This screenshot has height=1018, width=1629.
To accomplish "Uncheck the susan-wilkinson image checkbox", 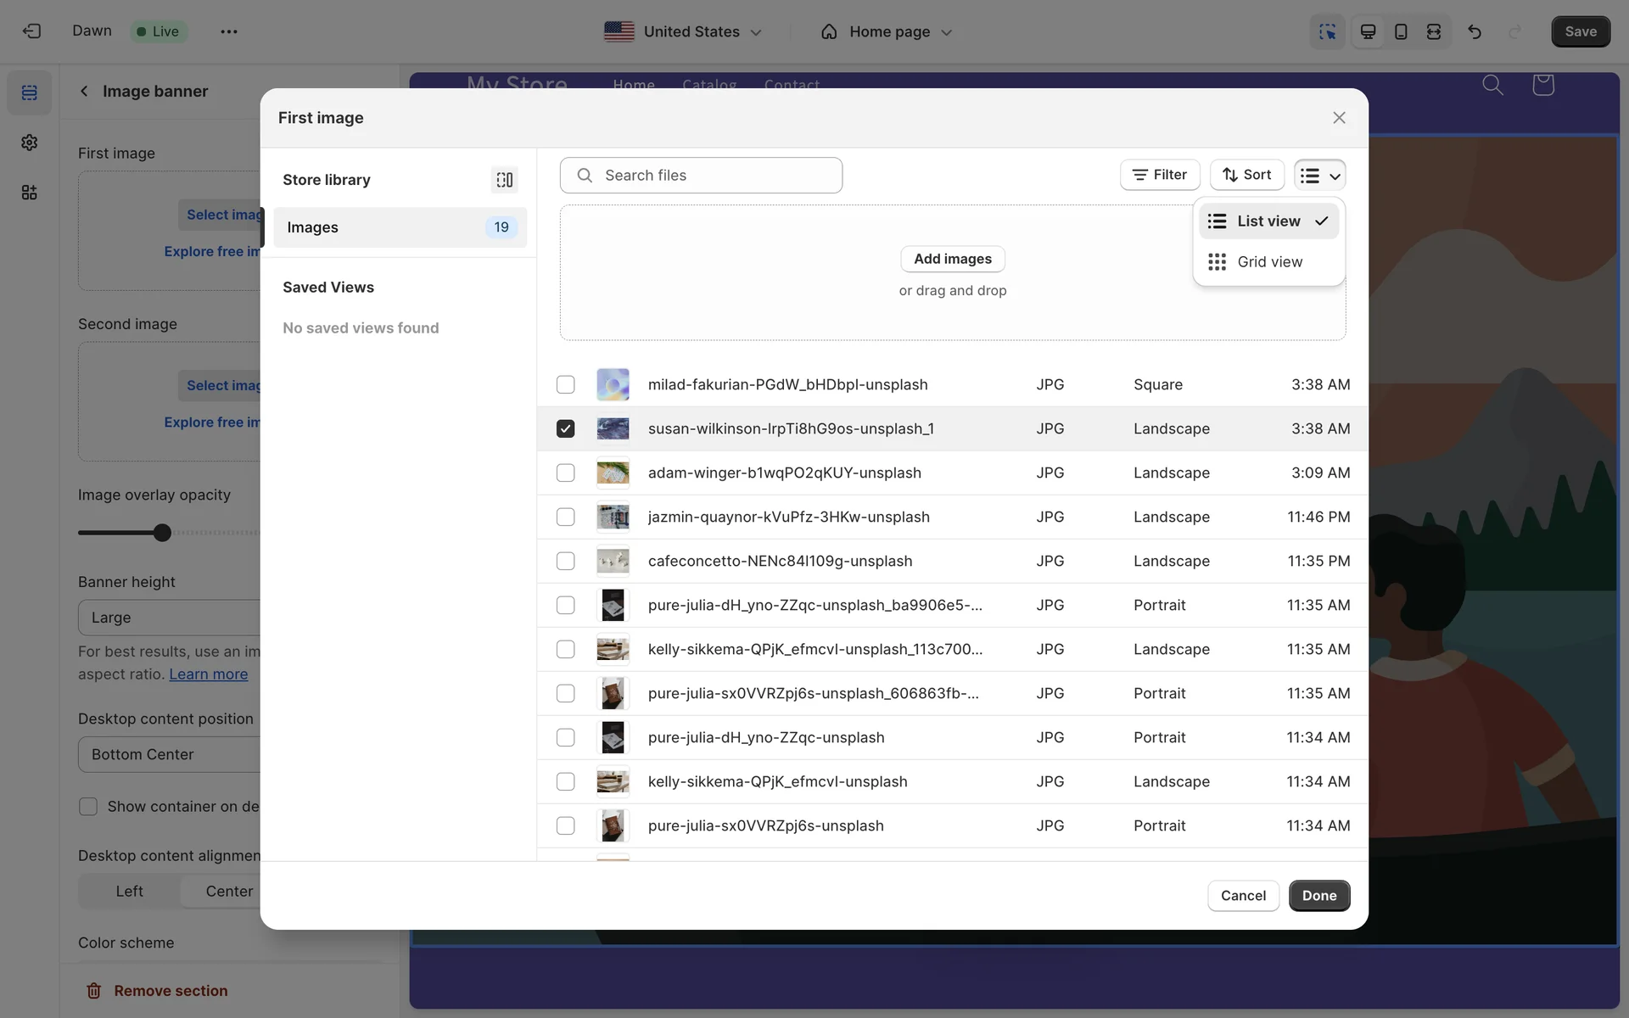I will (x=565, y=428).
